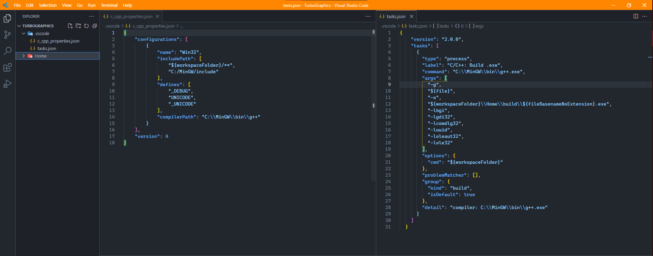Click the "cwd" key in options
Viewport: 653px width, 256px height.
(x=434, y=162)
